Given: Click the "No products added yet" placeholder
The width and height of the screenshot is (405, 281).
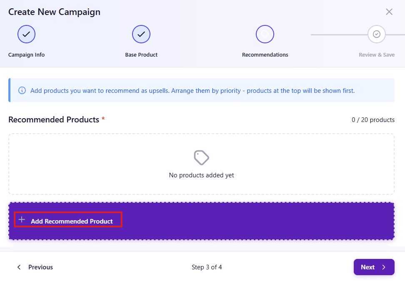Looking at the screenshot, I should coord(201,175).
